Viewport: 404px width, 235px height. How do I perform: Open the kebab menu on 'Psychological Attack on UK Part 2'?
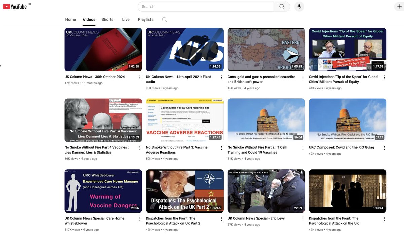pos(221,218)
